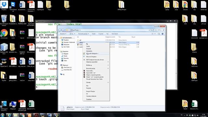Open chrome.exe desktop shortcut

(4, 34)
